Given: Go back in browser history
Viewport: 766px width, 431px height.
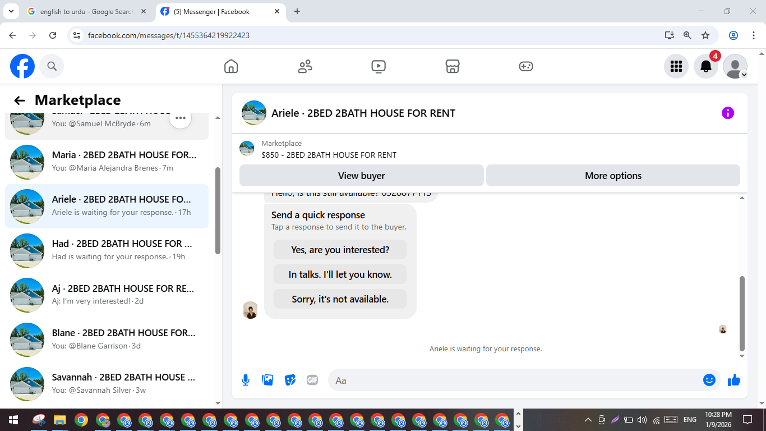Looking at the screenshot, I should pyautogui.click(x=12, y=35).
